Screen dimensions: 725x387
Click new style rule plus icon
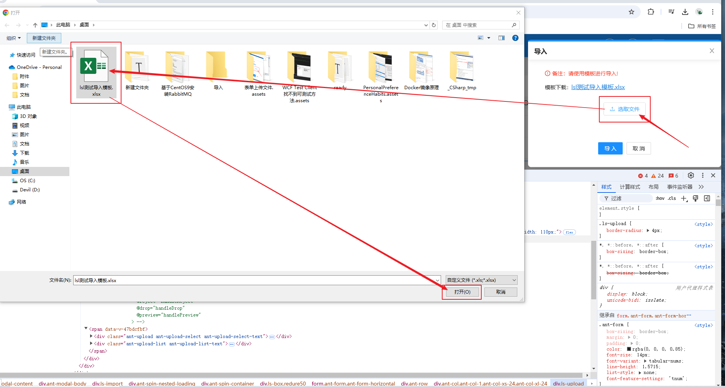pos(684,198)
